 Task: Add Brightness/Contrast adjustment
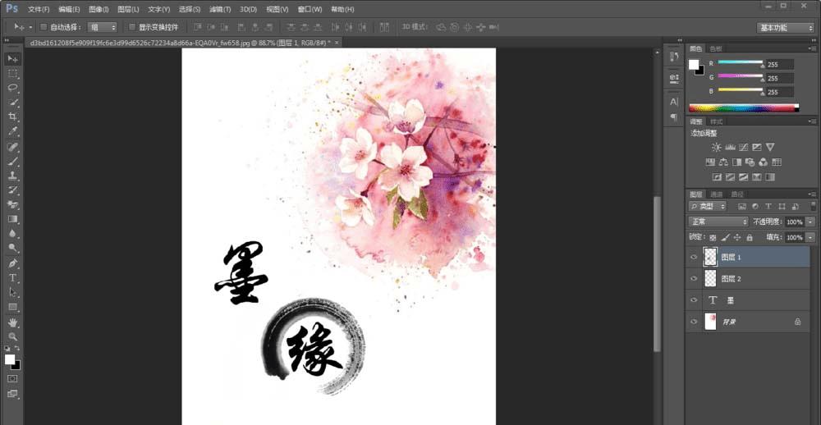click(x=716, y=148)
